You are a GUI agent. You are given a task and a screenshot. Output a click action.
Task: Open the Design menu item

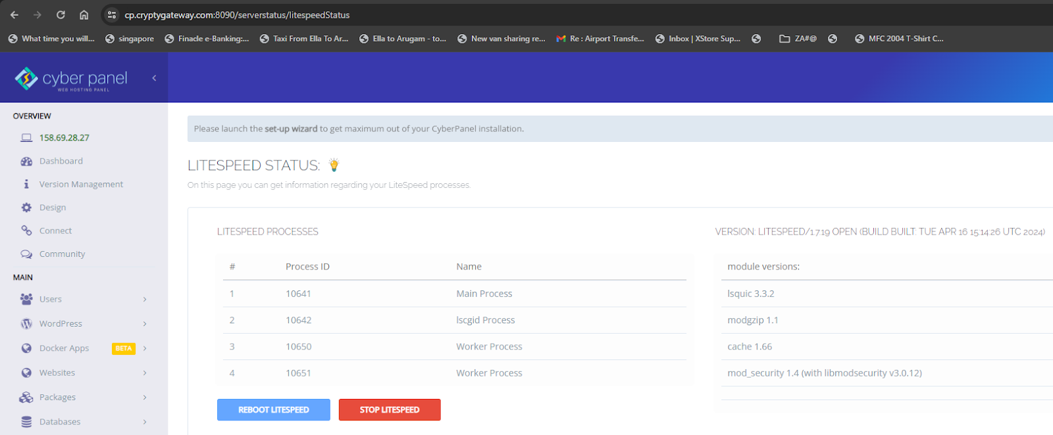click(53, 208)
